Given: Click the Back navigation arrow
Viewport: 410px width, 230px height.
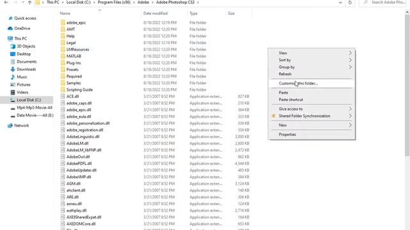Looking at the screenshot, I should tap(6, 3).
